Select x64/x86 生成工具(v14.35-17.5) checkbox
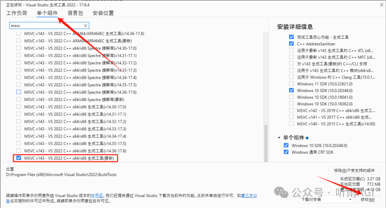386x208 pixels. (19, 144)
